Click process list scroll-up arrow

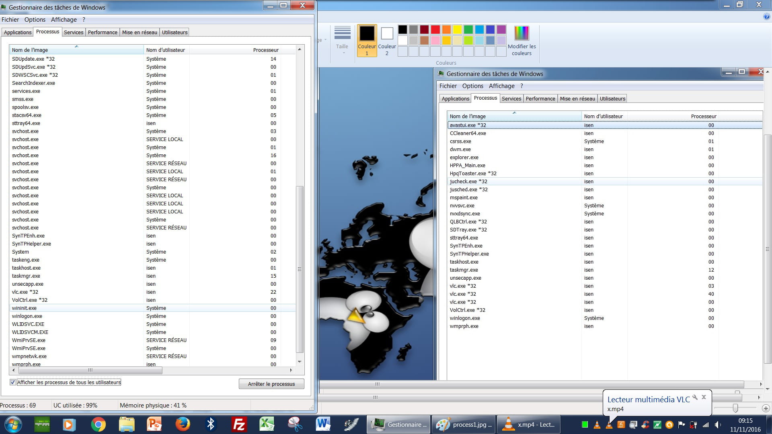300,49
